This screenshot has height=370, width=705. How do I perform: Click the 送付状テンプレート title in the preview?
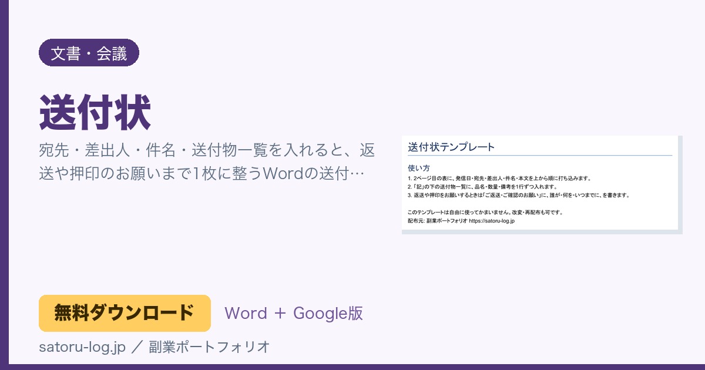point(451,147)
